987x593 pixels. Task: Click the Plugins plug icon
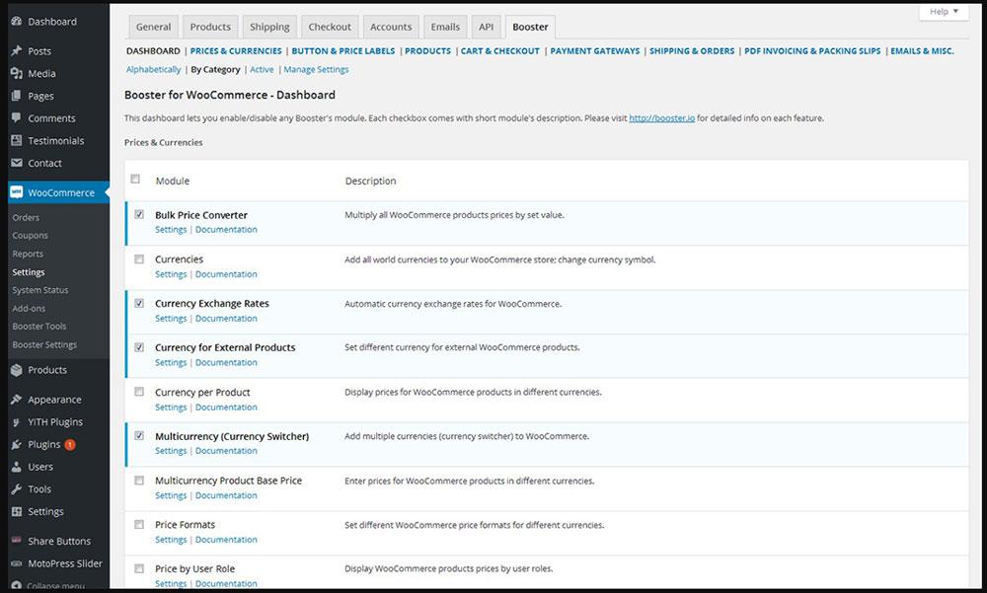[x=17, y=444]
